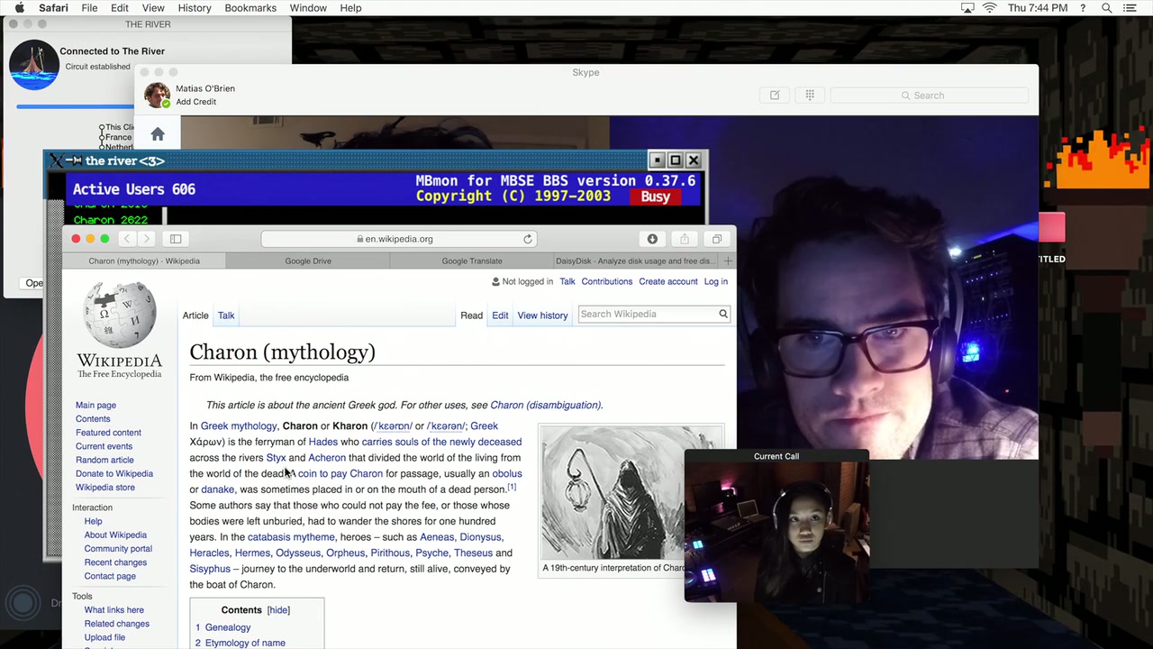1153x649 pixels.
Task: Click the menu bar clock Thu 7:44 PM
Action: pos(1038,8)
